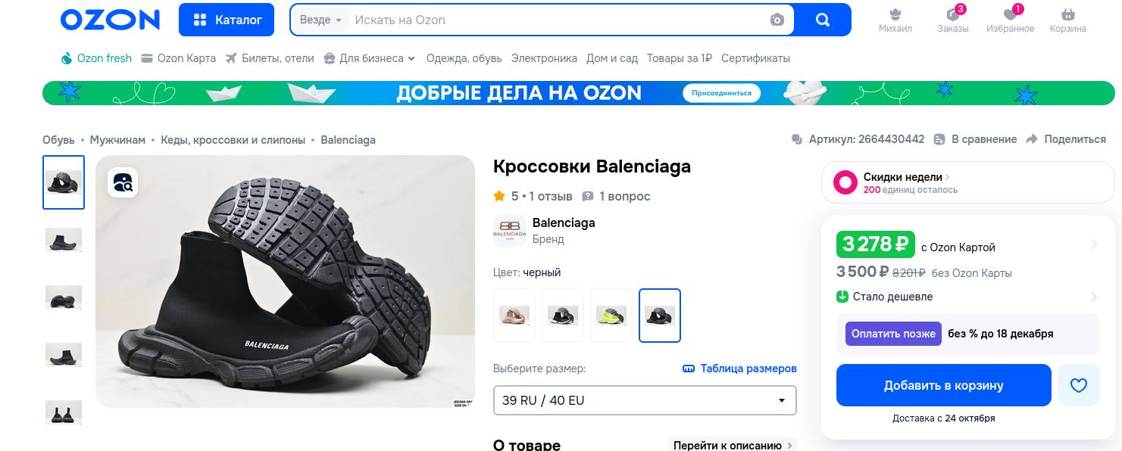The height and width of the screenshot is (451, 1122).
Task: Open the Михаил profile icon
Action: [x=895, y=15]
